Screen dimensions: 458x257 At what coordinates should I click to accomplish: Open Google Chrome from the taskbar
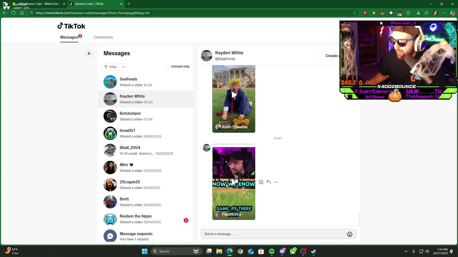(x=240, y=251)
